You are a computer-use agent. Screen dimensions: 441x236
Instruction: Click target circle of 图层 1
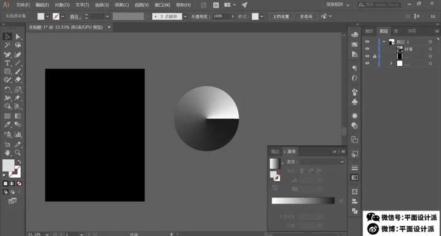(x=431, y=42)
